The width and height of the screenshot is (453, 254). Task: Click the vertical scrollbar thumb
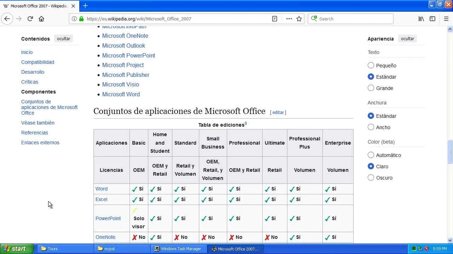click(x=450, y=152)
